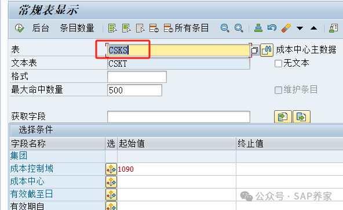343x210 pixels.
Task: Click the 终止值 cell of 成本控制域 row
Action: click(x=290, y=169)
